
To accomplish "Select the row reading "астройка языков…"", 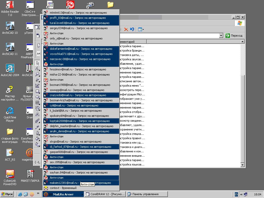I will [x=132, y=164].
